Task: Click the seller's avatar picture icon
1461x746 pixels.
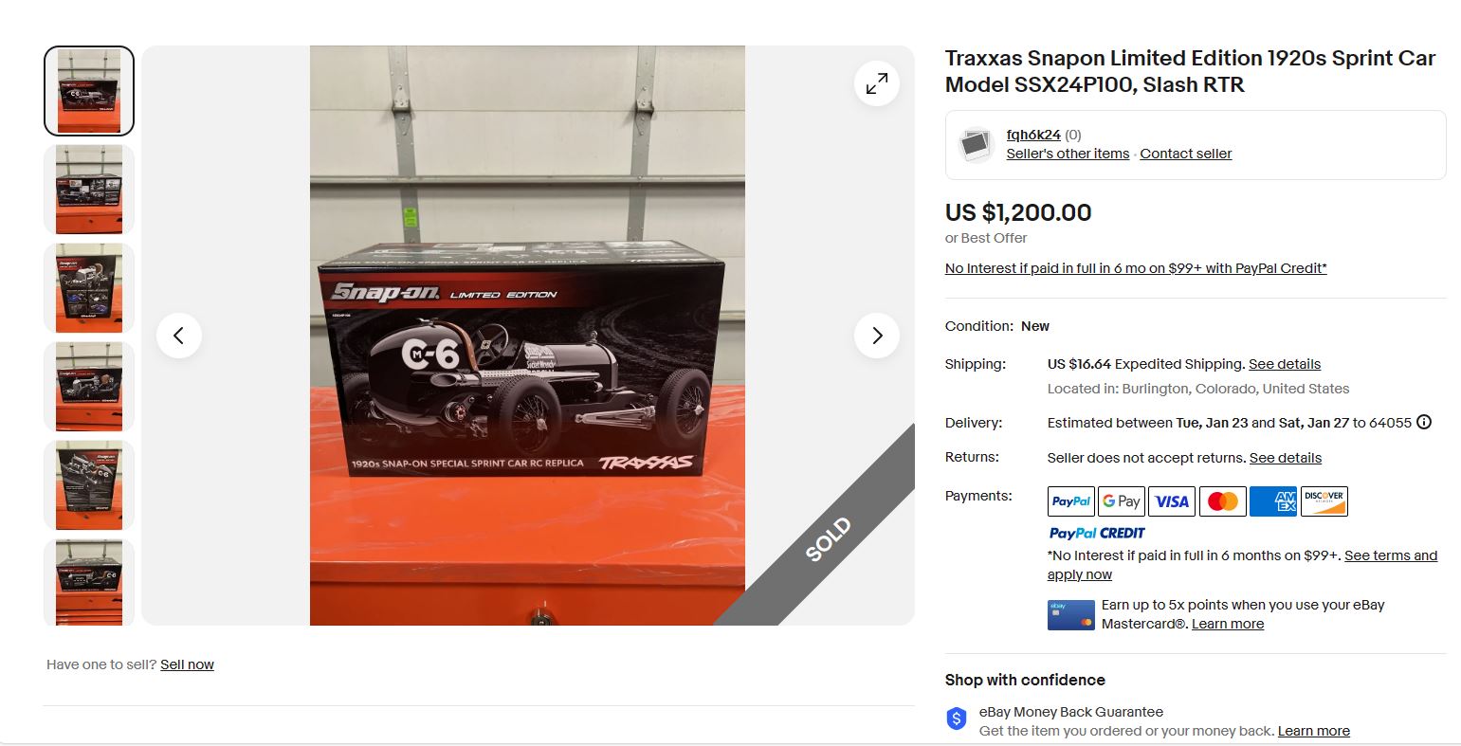Action: pyautogui.click(x=976, y=145)
